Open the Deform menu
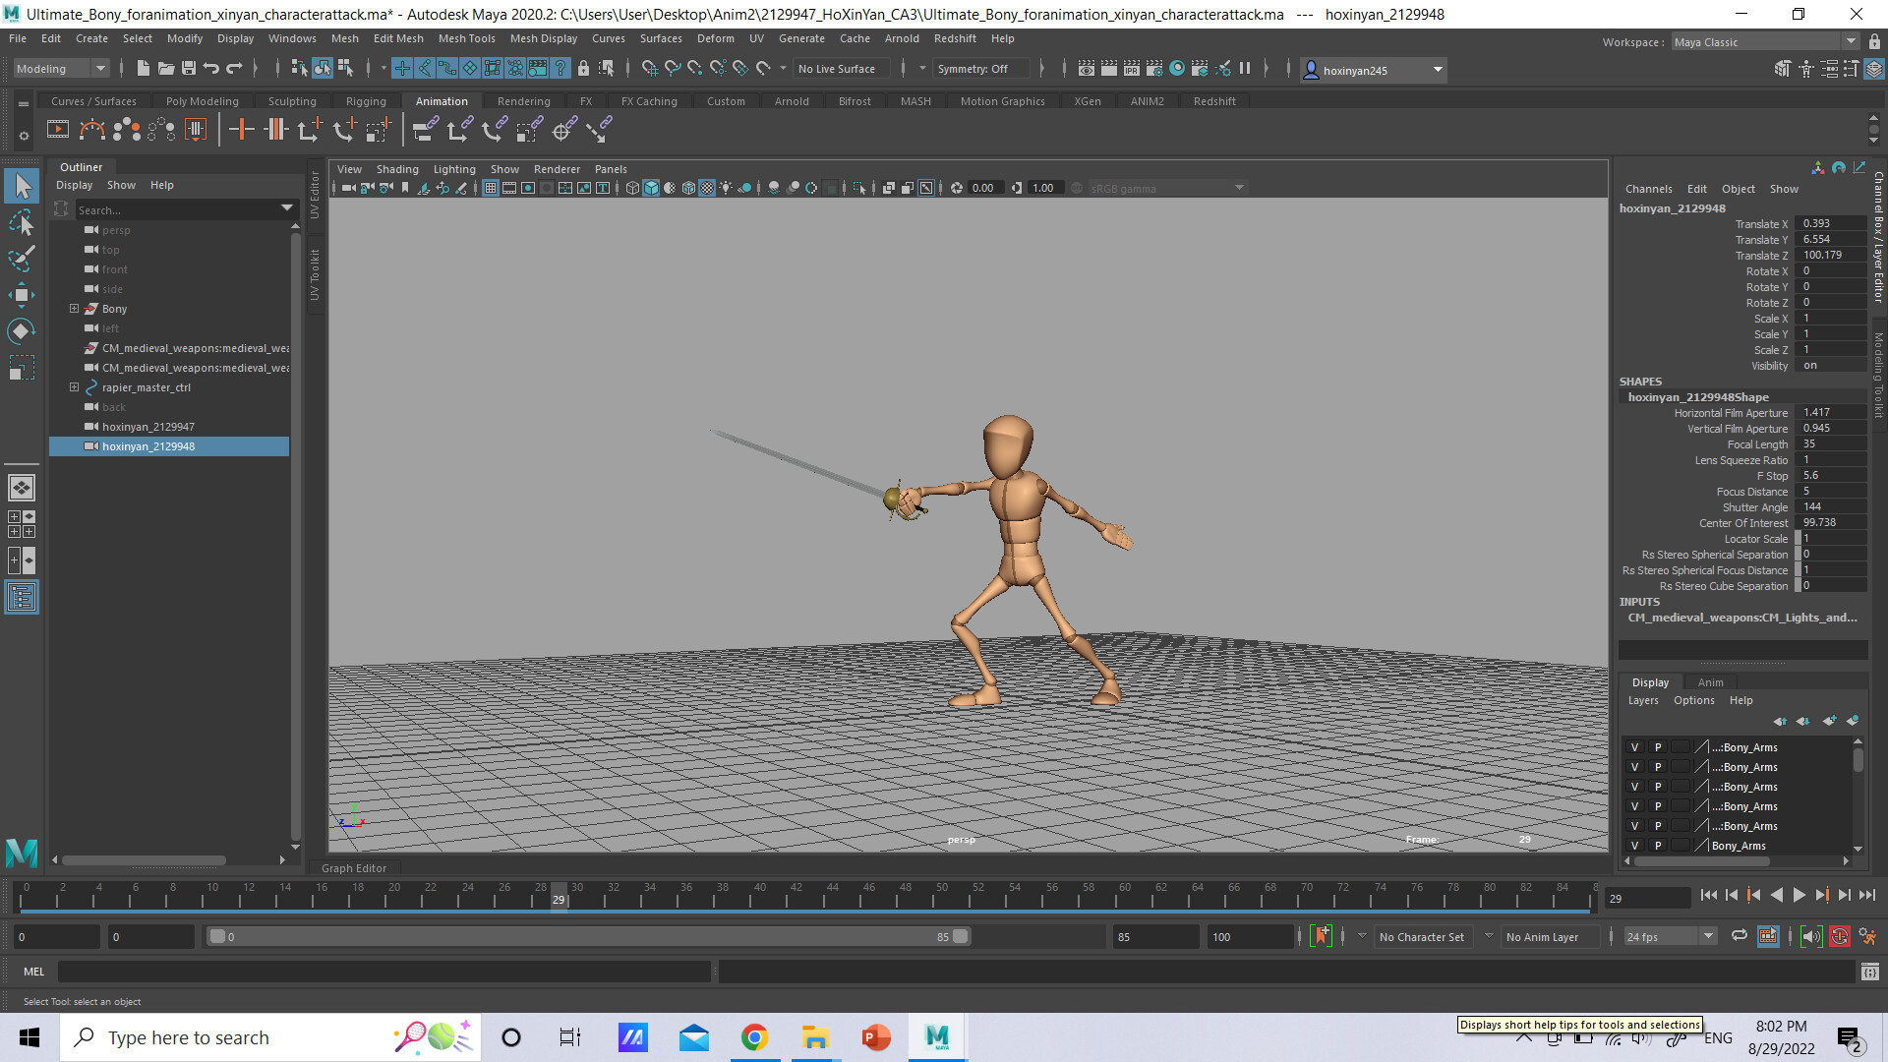The height and width of the screenshot is (1062, 1888). [715, 38]
